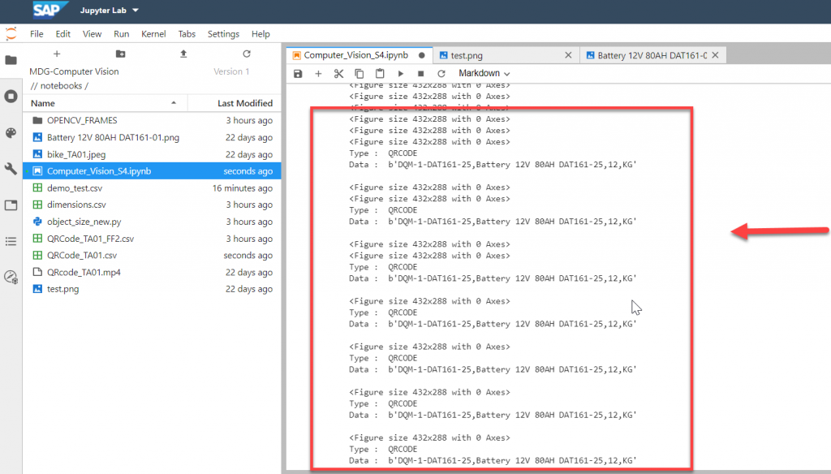831x474 pixels.
Task: Select Battery 12V 80AH DAT161-01.png file
Action: [x=152, y=137]
